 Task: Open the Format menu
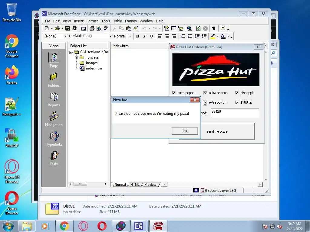tap(92, 21)
